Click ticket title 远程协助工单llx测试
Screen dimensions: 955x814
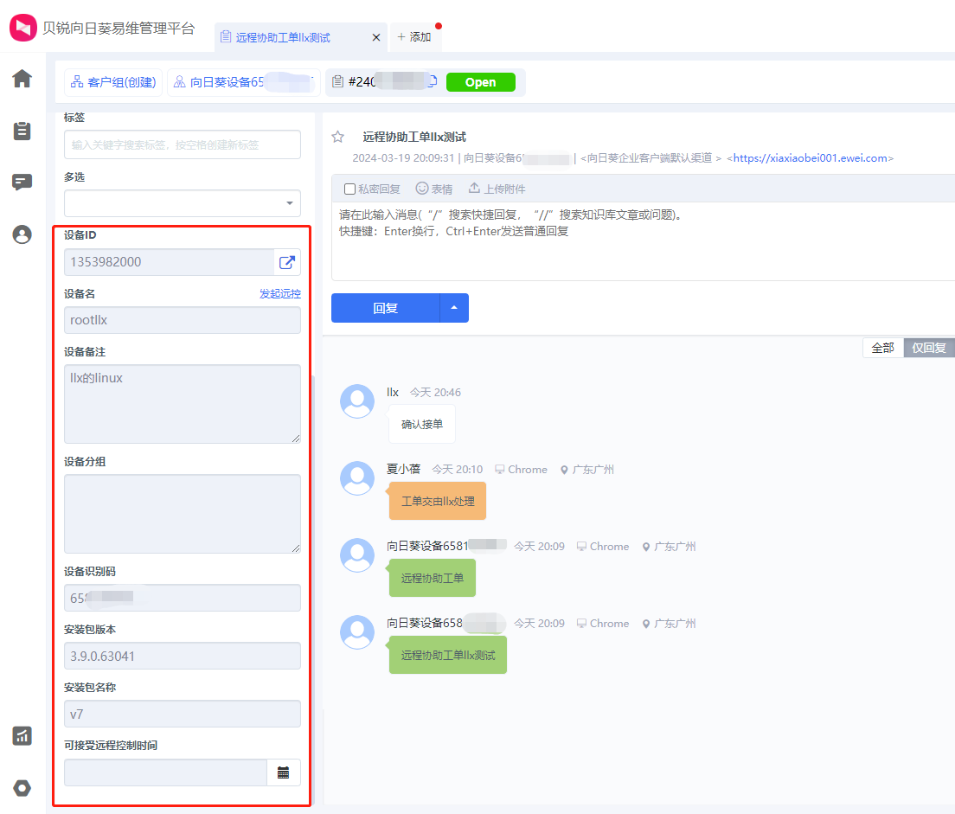click(x=414, y=137)
